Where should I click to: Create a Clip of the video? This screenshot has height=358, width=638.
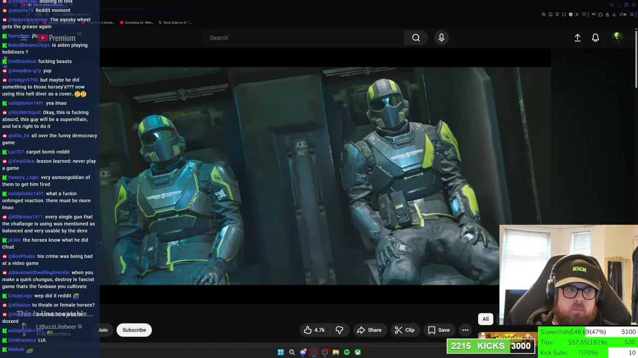coord(404,330)
